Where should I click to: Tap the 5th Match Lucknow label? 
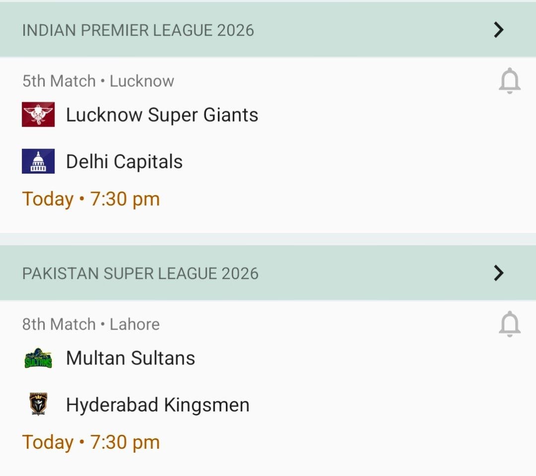click(98, 81)
